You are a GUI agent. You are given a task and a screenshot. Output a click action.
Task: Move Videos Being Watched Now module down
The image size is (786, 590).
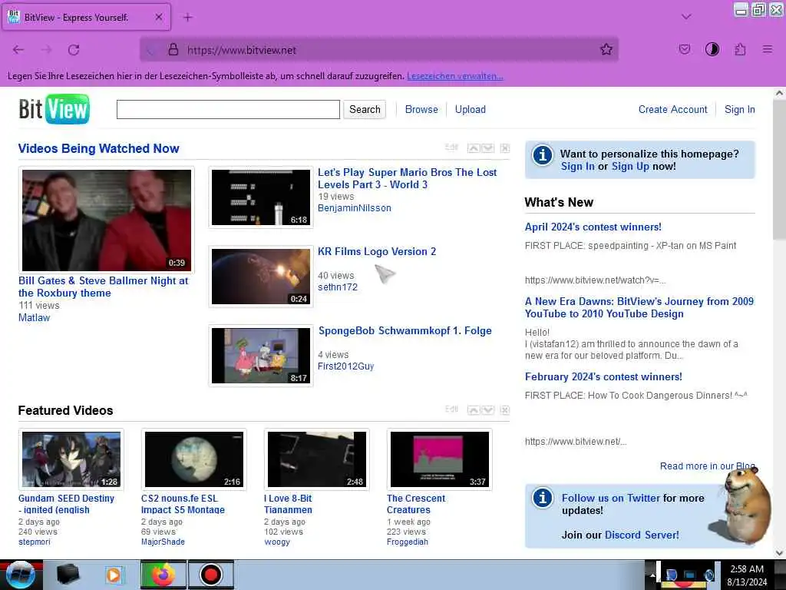(487, 148)
